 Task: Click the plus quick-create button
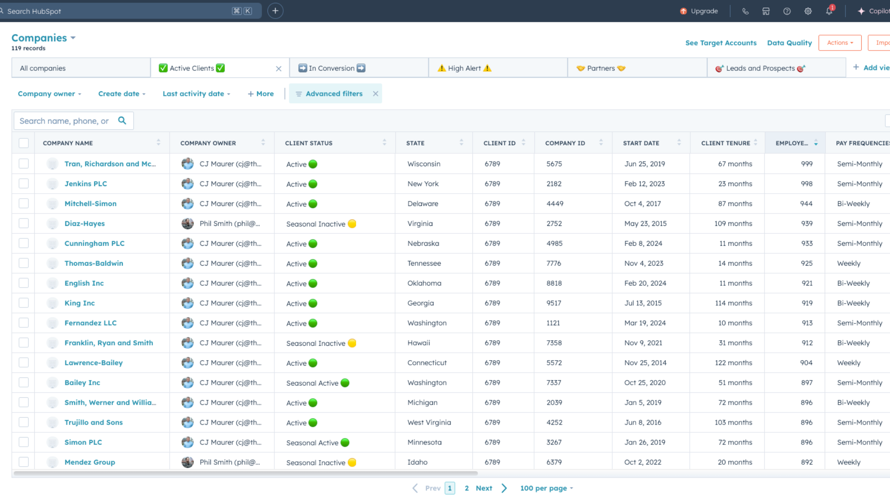click(x=275, y=11)
